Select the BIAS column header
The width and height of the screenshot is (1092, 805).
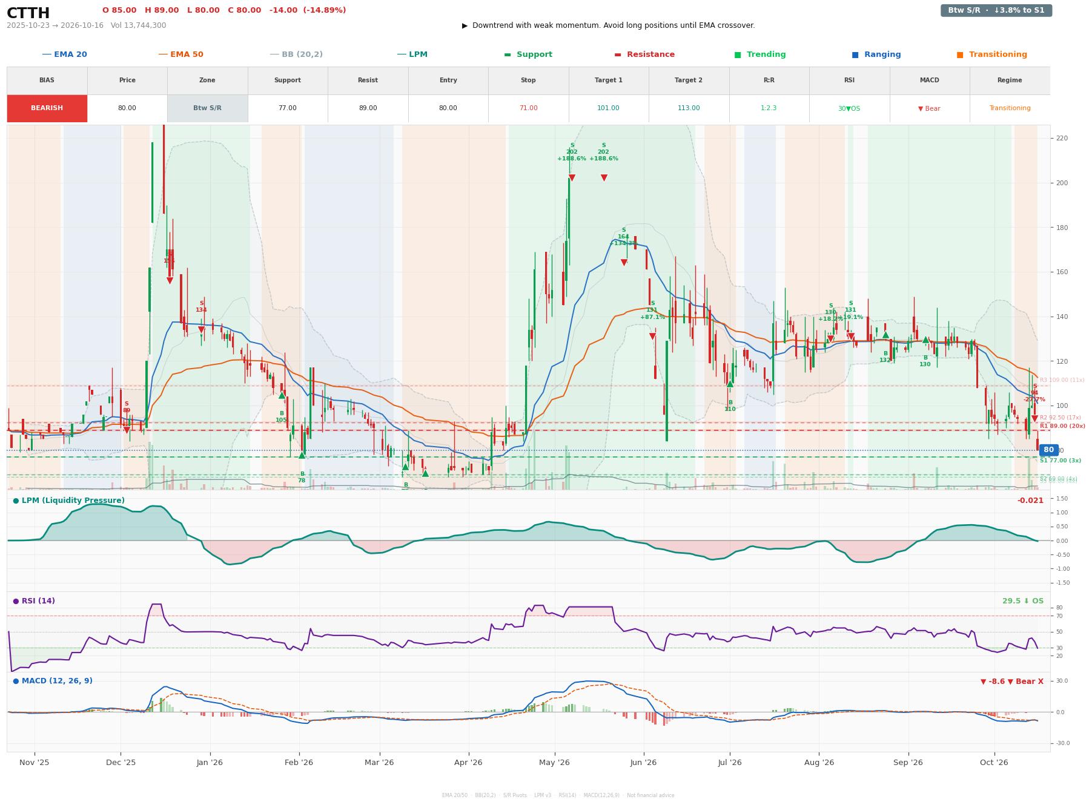[x=47, y=80]
